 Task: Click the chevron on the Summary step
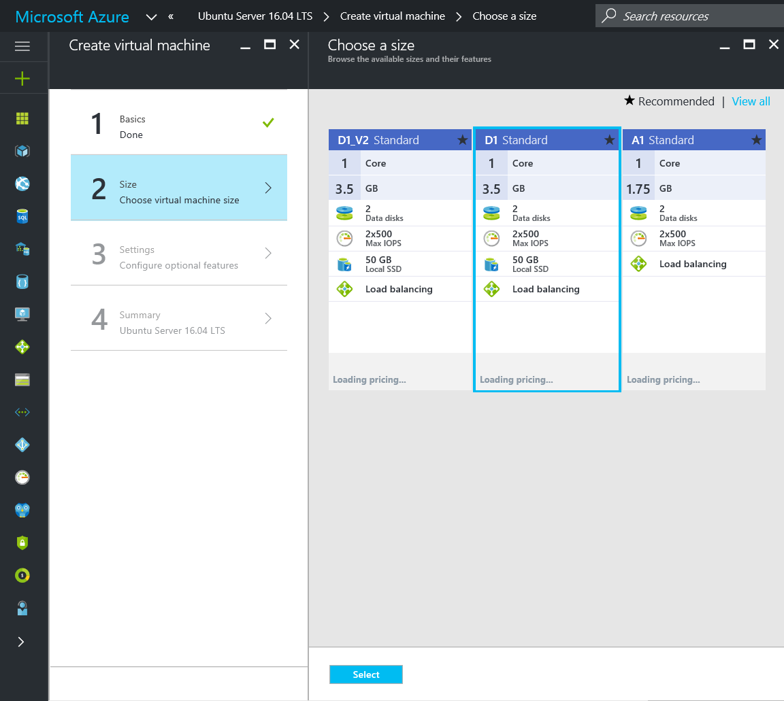pos(268,318)
